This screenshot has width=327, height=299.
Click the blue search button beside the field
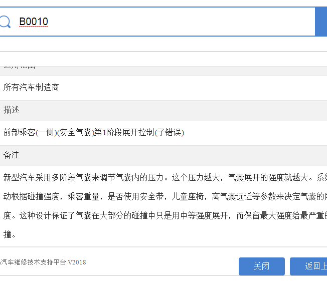[321, 22]
